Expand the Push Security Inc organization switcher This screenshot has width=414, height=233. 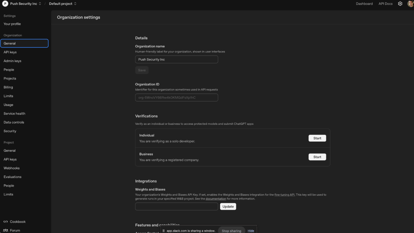26,4
